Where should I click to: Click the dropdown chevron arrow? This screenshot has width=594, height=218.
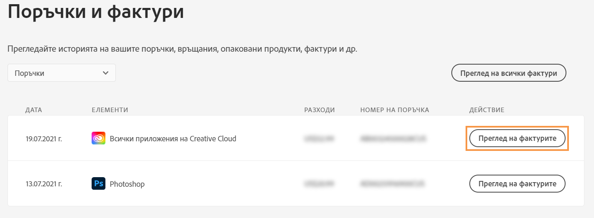[105, 73]
